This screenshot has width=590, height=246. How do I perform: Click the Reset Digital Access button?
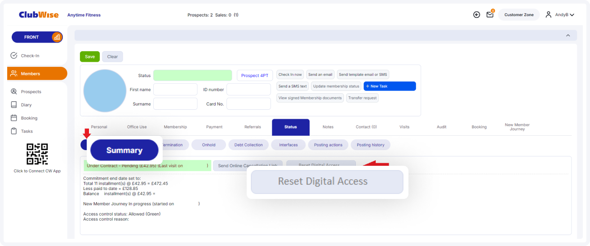point(327,181)
